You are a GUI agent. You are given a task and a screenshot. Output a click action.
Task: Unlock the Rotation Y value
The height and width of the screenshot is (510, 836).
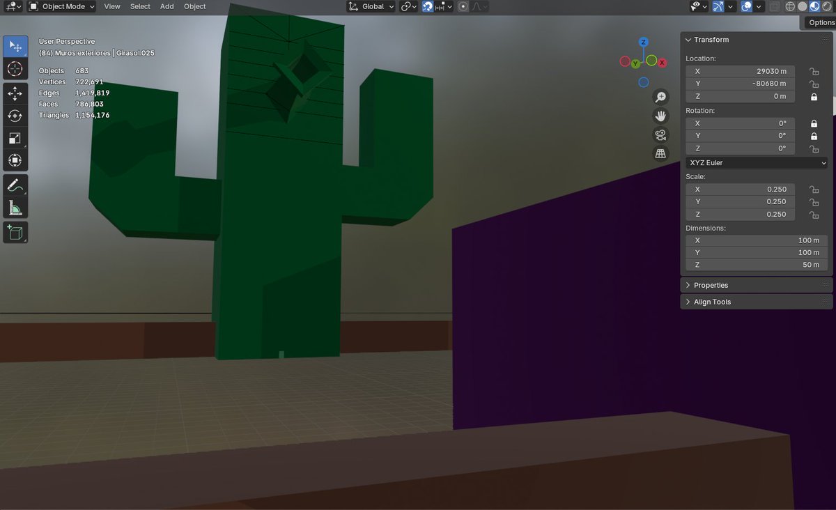click(x=813, y=136)
